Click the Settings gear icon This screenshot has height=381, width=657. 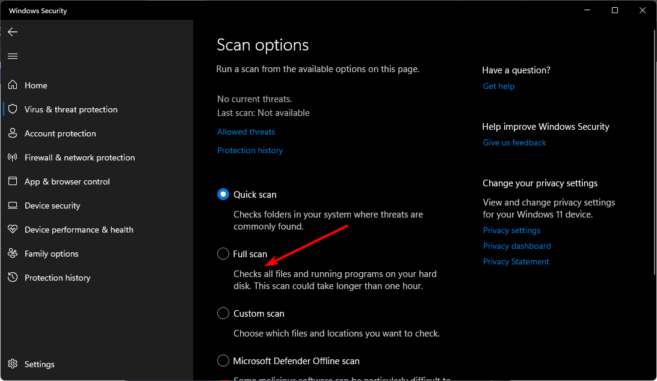[13, 364]
